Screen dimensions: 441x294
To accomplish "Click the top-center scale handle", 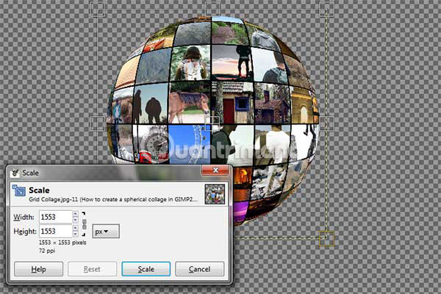I will click(x=212, y=9).
